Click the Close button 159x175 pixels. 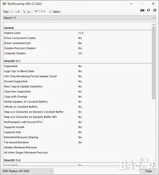148,171
